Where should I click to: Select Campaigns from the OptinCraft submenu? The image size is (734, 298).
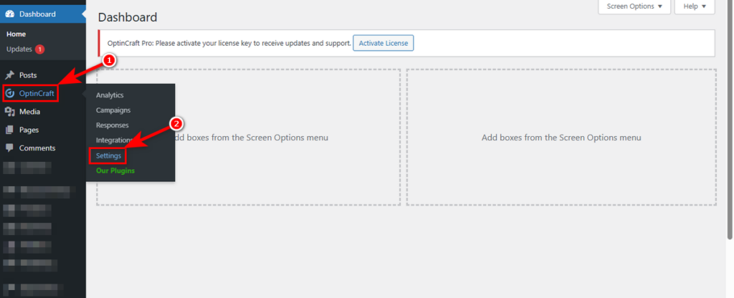tap(113, 110)
